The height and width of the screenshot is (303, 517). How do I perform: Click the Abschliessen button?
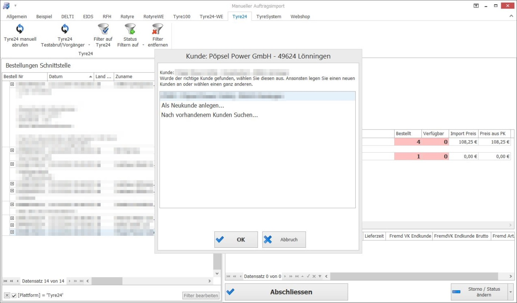click(x=286, y=292)
